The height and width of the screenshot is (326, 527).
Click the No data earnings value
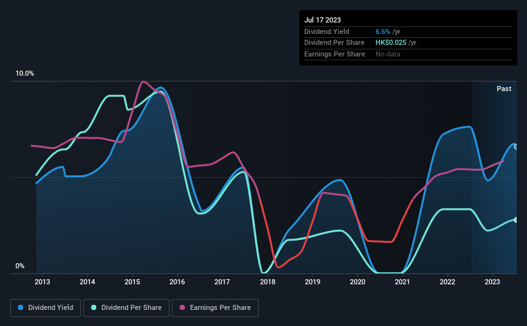(x=388, y=54)
